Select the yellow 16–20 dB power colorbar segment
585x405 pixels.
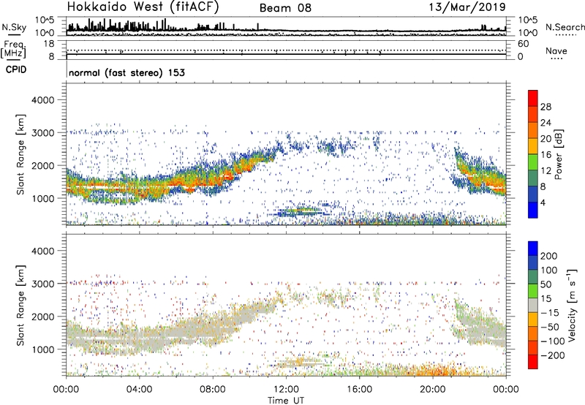point(533,145)
